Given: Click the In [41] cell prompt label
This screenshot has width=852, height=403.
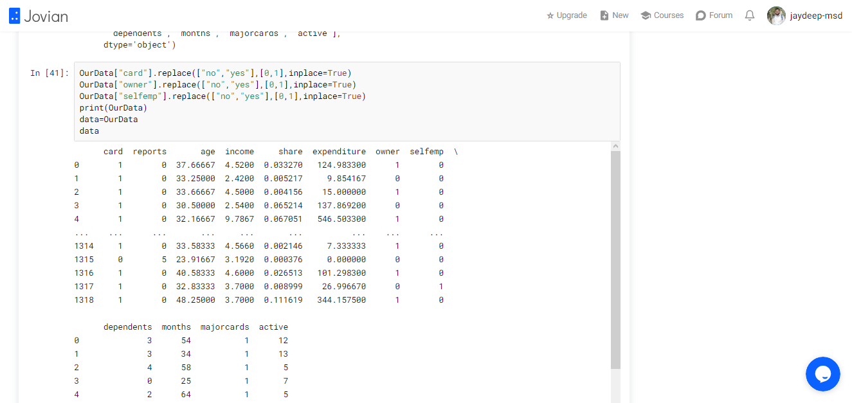Looking at the screenshot, I should [x=50, y=73].
